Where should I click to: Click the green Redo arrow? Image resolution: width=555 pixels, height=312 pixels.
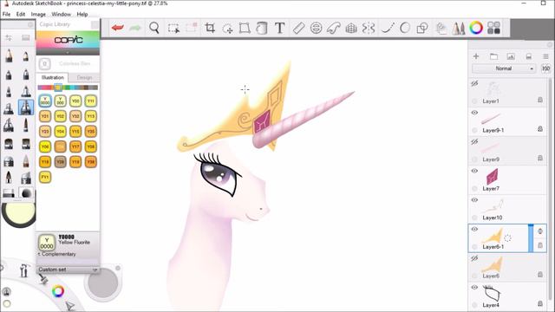click(135, 28)
